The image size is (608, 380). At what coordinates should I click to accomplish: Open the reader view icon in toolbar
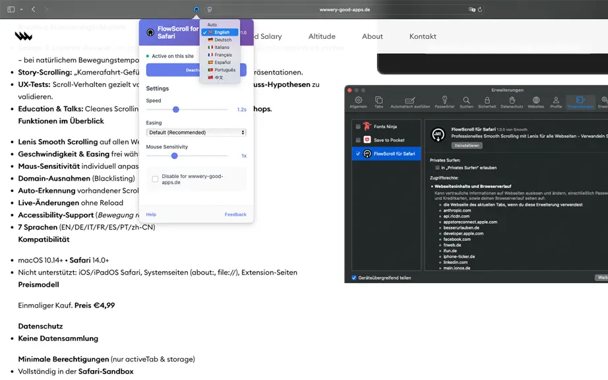pyautogui.click(x=210, y=9)
